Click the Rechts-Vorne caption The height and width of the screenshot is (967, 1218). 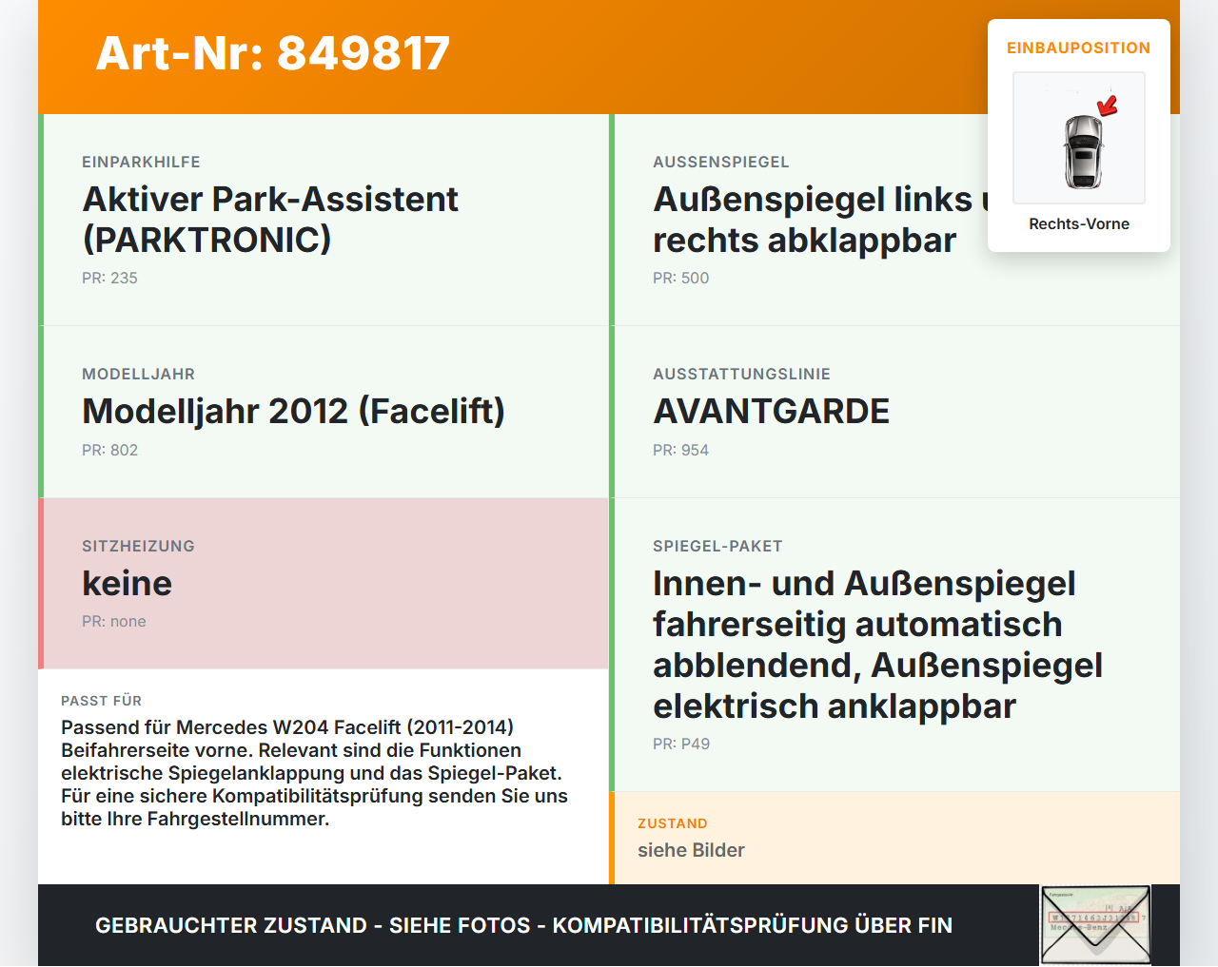pyautogui.click(x=1079, y=224)
